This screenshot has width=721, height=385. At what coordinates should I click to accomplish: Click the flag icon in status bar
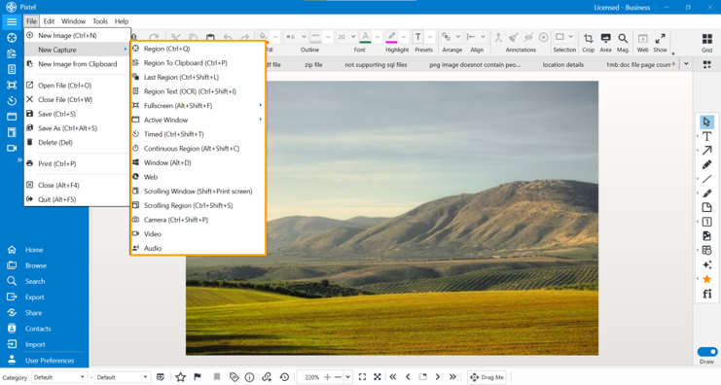point(198,377)
